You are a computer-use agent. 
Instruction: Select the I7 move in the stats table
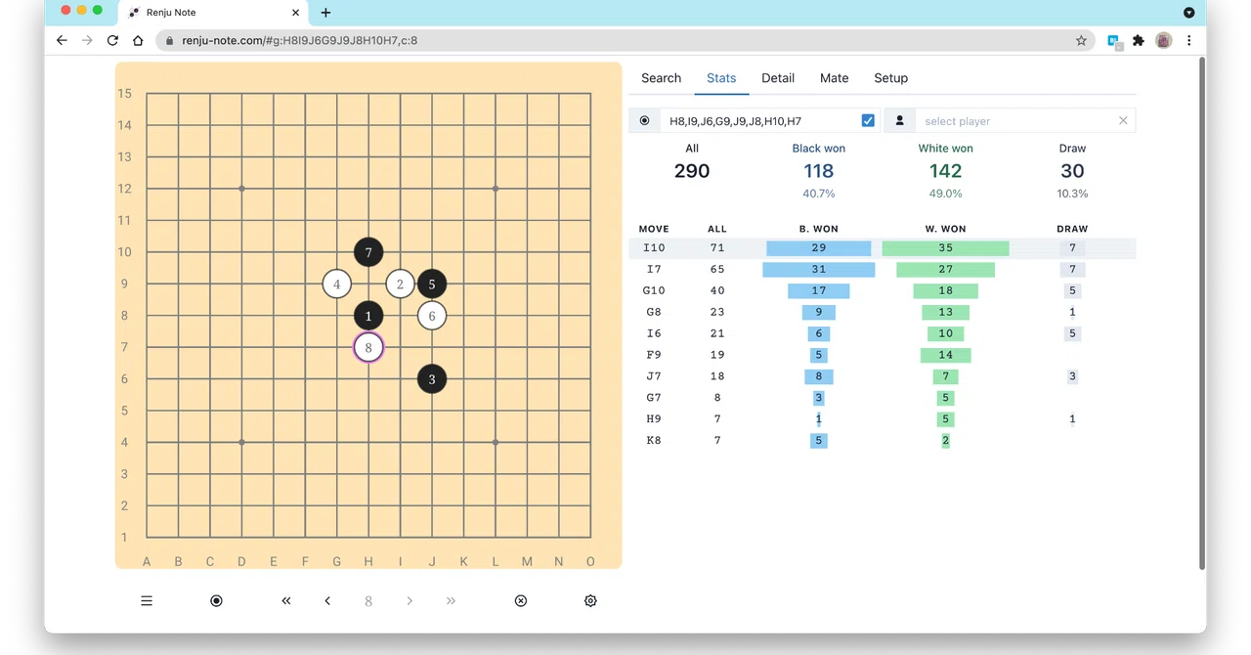[x=882, y=270]
